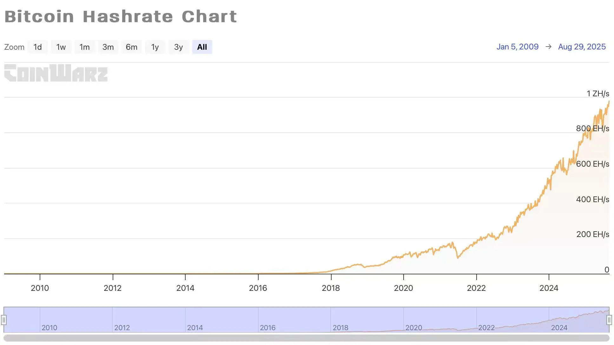This screenshot has width=614, height=345.
Task: Click the CoinWarz watermark logo
Action: 56,73
